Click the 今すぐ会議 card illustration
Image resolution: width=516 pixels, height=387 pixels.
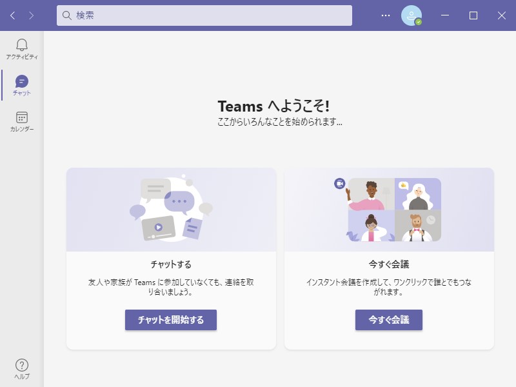click(x=389, y=206)
